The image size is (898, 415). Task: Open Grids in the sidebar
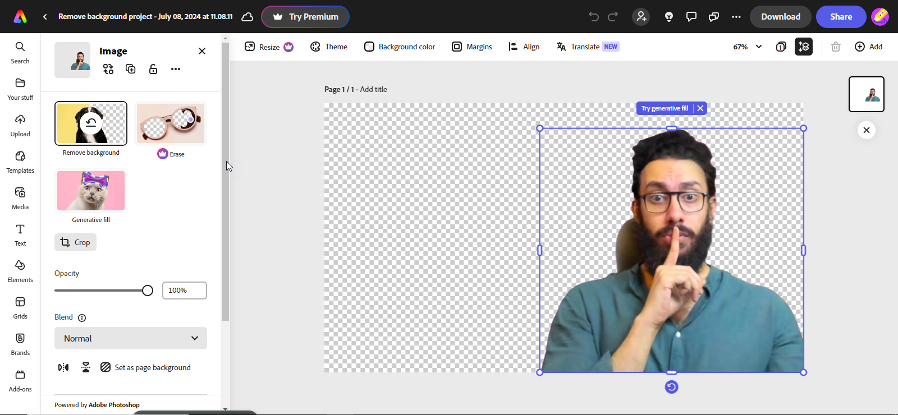tap(20, 308)
